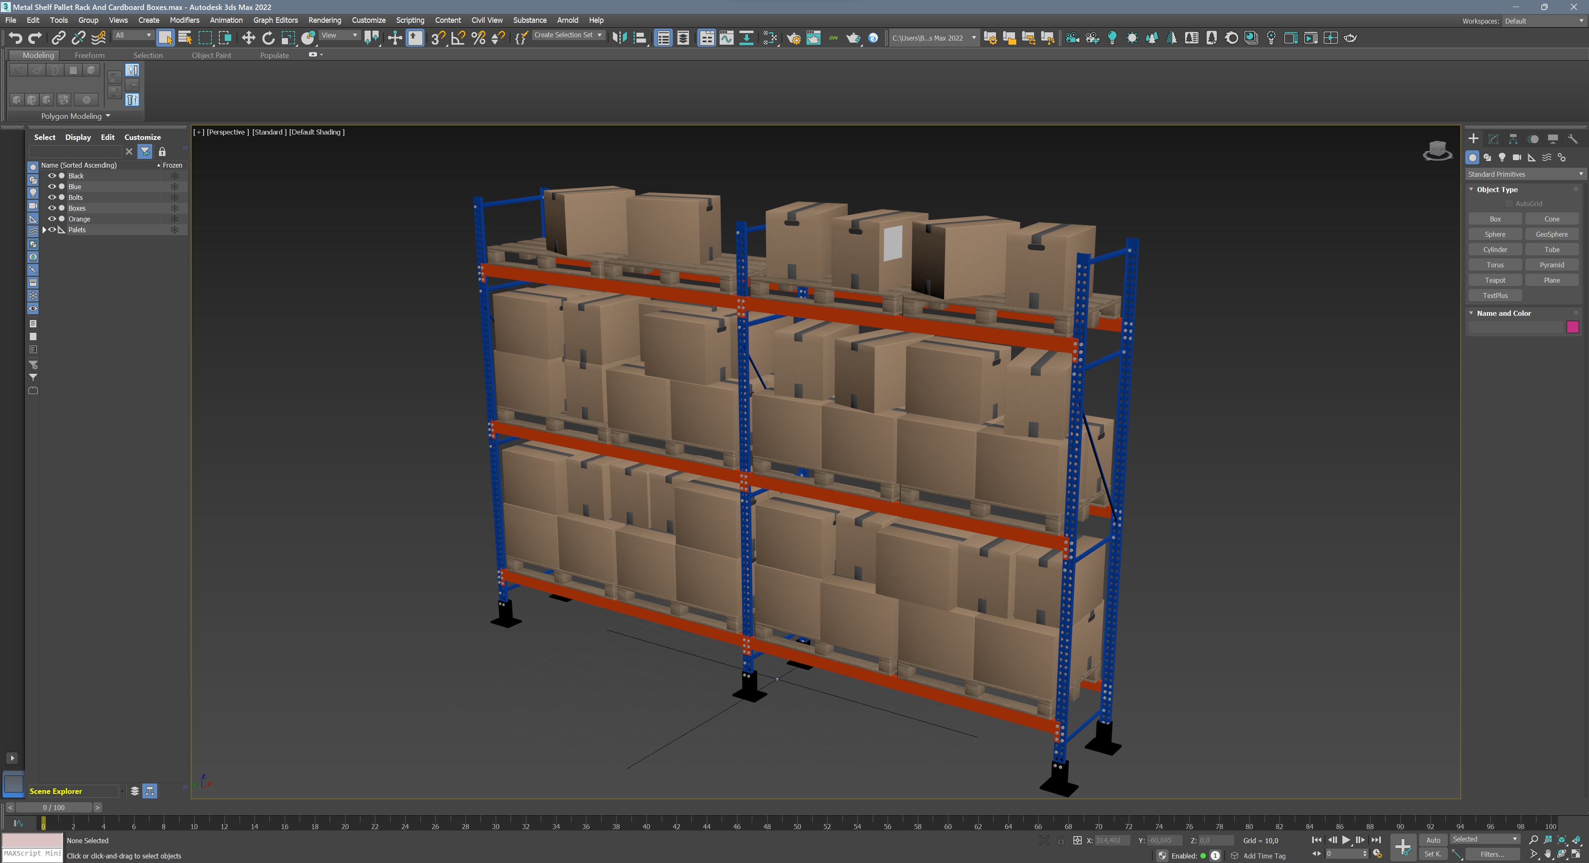Click frame 50 on the track bar
The image size is (1589, 863).
(797, 824)
